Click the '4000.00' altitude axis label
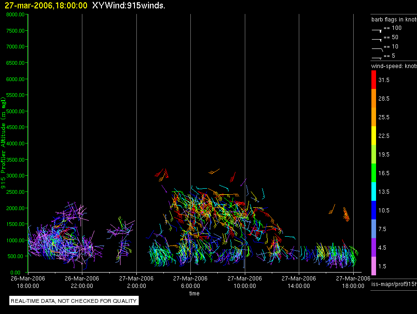Screen dimensions: 417x314 click(15, 143)
